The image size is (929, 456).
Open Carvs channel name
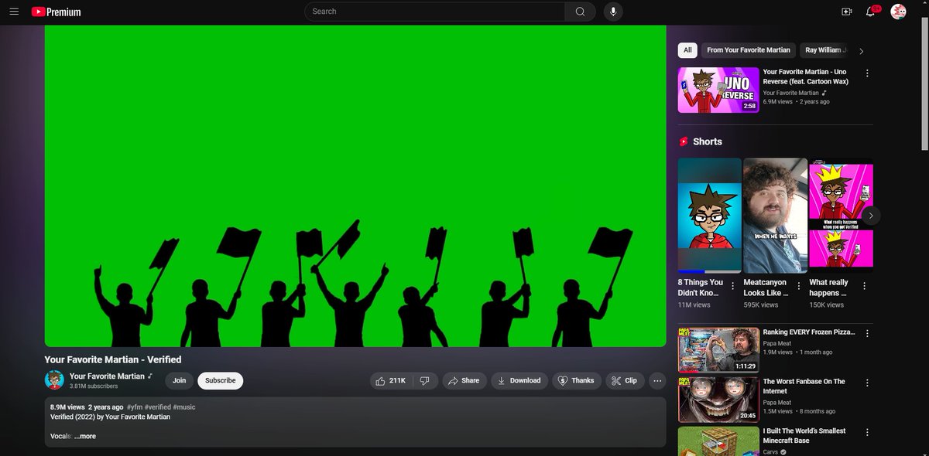[x=770, y=451]
